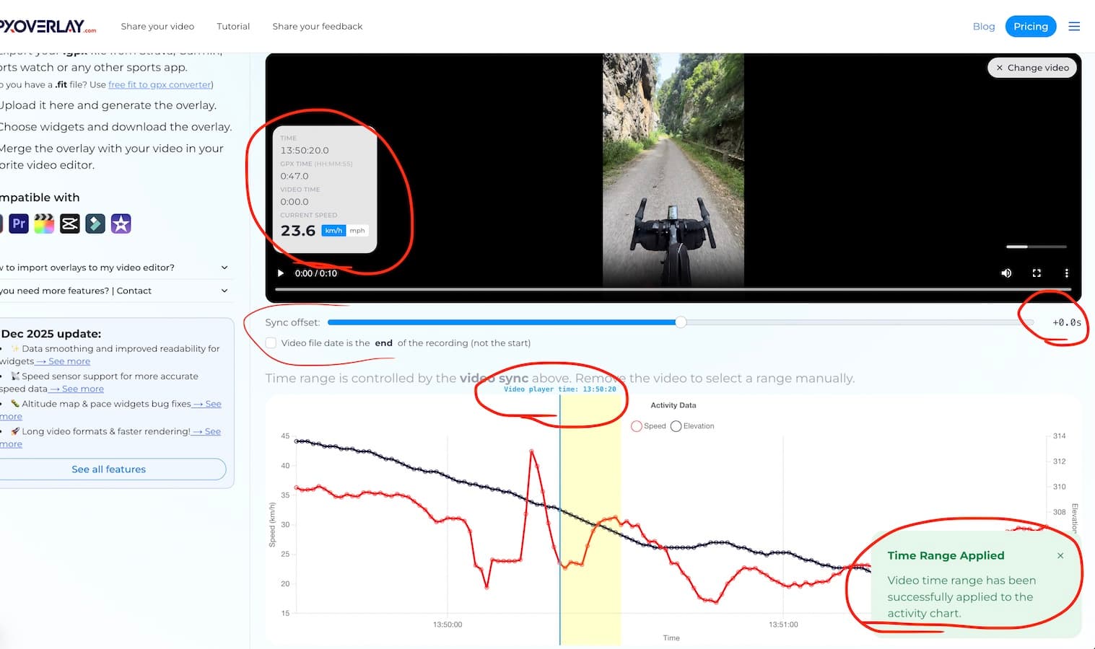Click the Final Cut Pro icon

click(x=44, y=224)
